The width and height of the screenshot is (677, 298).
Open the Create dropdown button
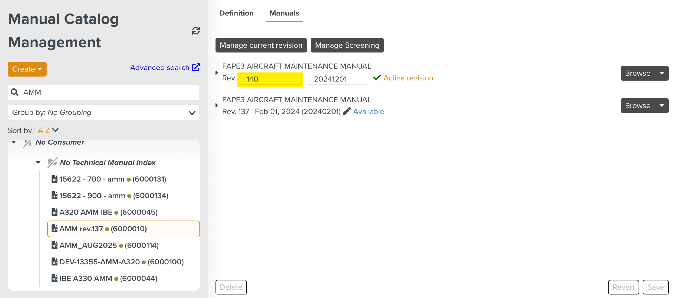27,69
